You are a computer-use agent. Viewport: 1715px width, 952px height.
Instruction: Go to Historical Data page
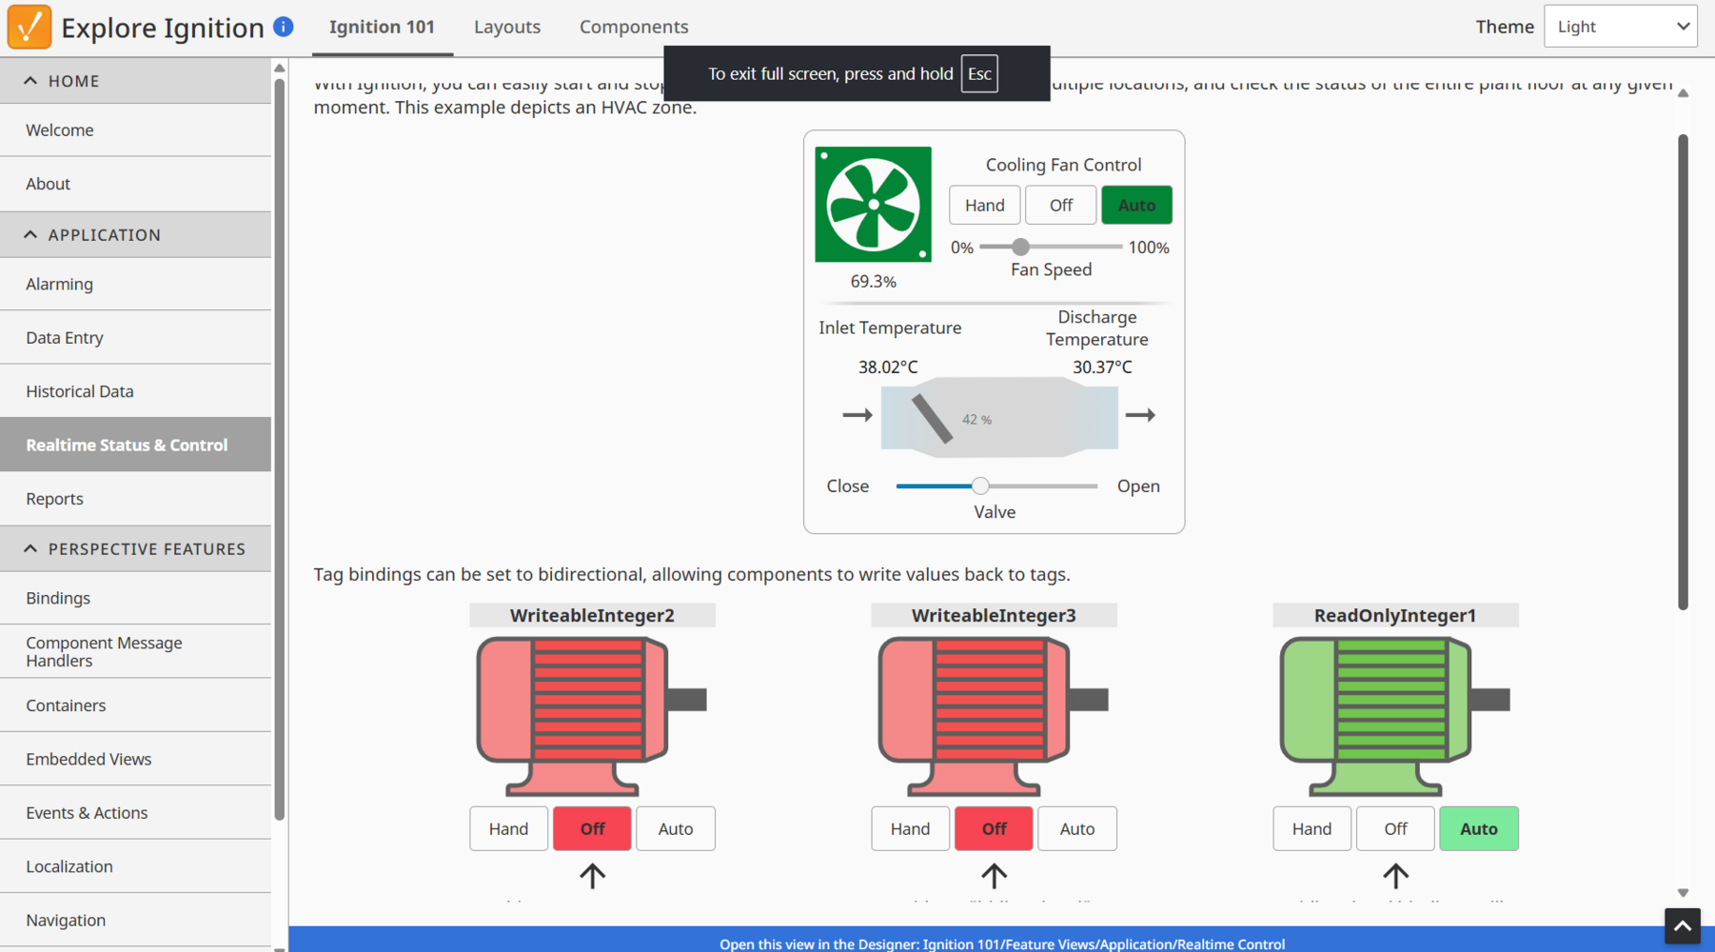[x=80, y=391]
